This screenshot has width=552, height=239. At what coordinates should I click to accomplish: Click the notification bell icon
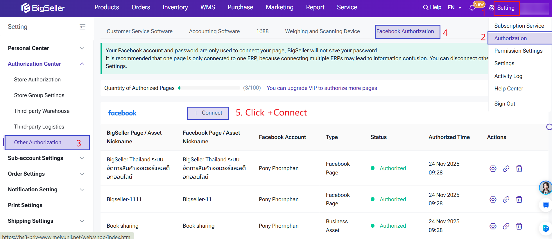click(x=472, y=8)
